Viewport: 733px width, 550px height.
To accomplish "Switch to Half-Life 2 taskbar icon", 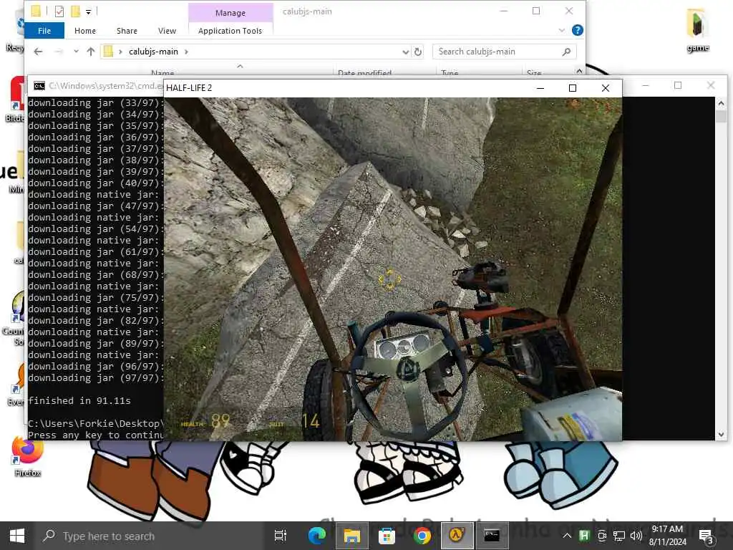I will pos(457,536).
